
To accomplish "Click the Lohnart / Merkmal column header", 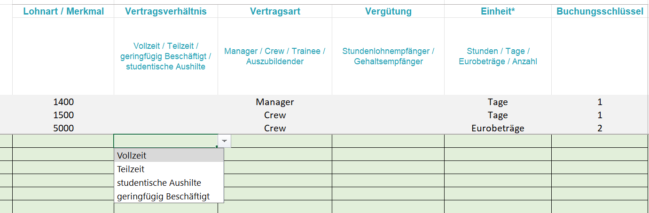I will (x=63, y=11).
